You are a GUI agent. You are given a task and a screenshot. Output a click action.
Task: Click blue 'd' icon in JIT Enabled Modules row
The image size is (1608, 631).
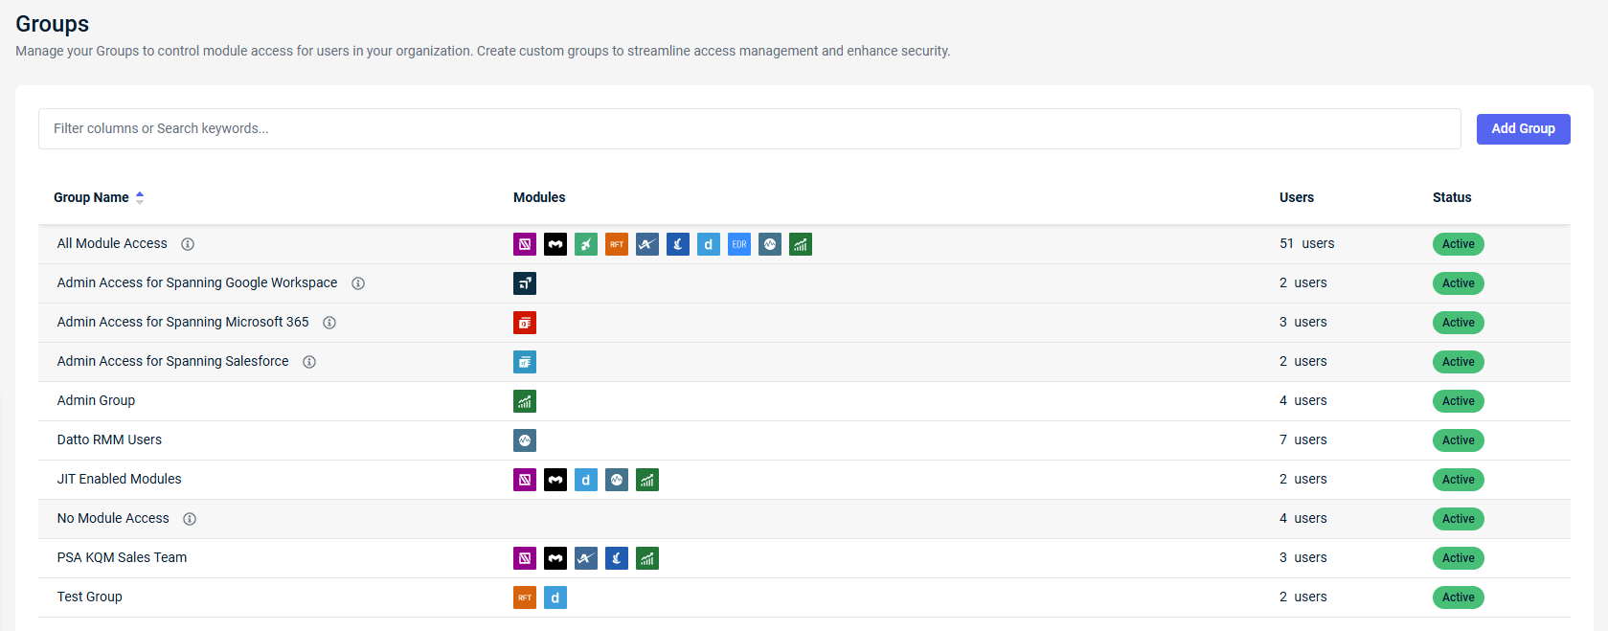coord(586,480)
